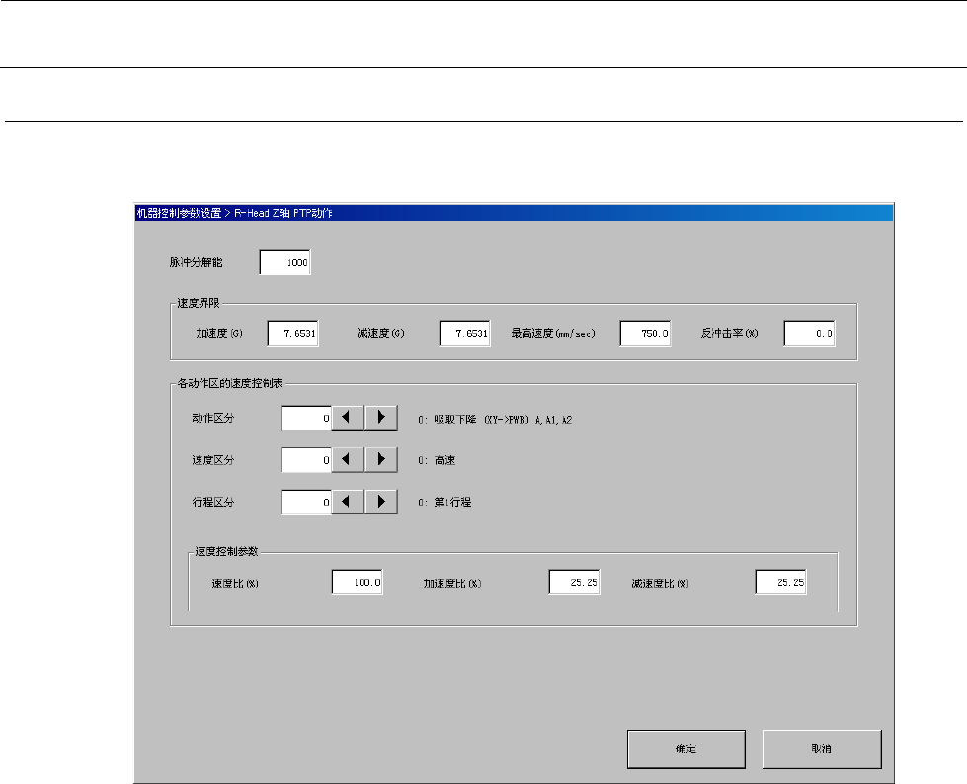Focus the 脉冲分解能 input field
967x784 pixels.
pos(284,262)
